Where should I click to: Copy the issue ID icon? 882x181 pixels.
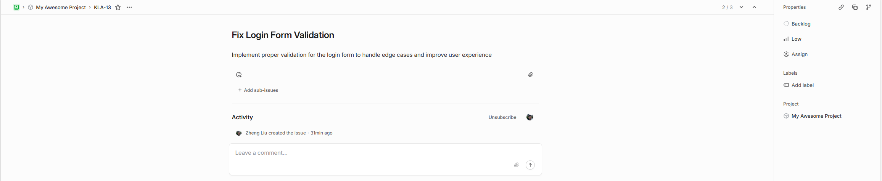tap(855, 7)
